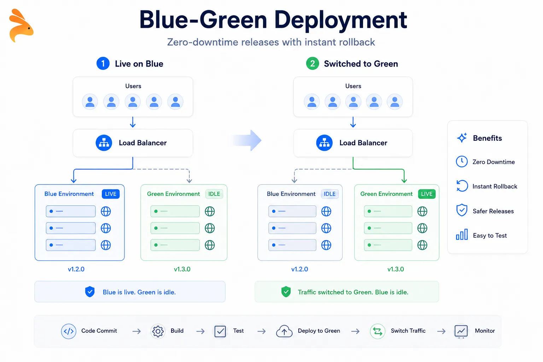
Task: Click the Code Commit step label
Action: pos(99,331)
